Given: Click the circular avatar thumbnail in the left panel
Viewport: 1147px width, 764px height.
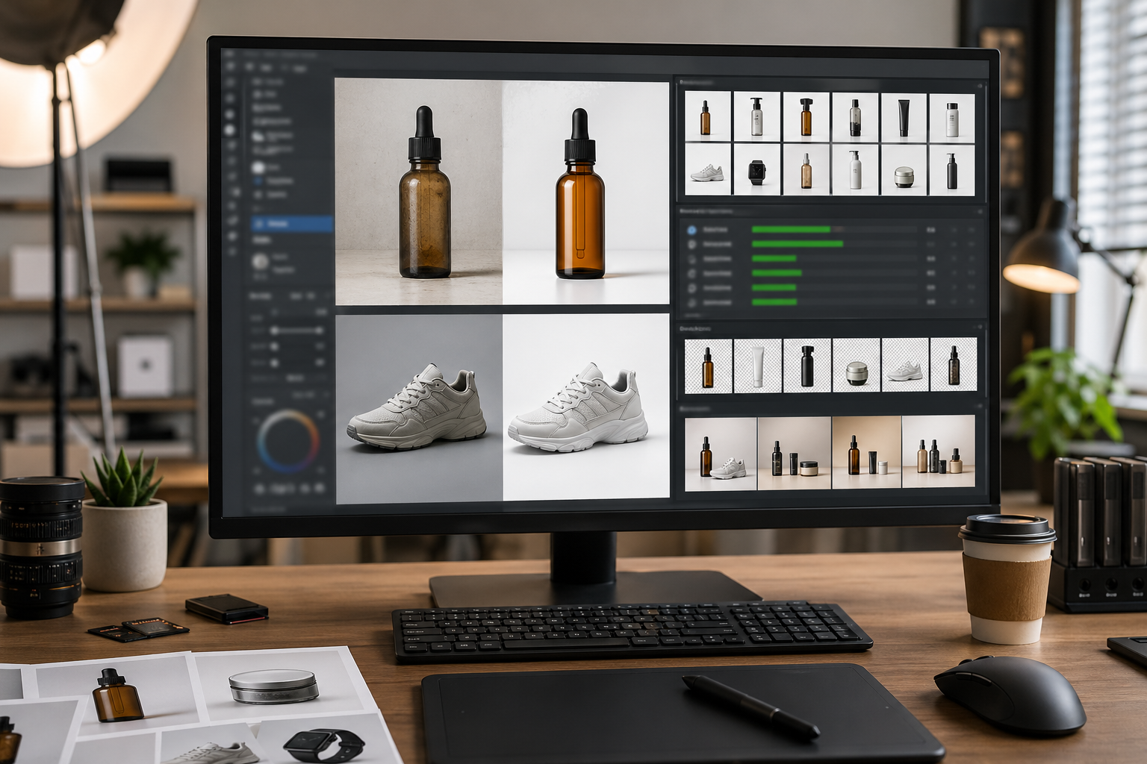Looking at the screenshot, I should pyautogui.click(x=261, y=261).
